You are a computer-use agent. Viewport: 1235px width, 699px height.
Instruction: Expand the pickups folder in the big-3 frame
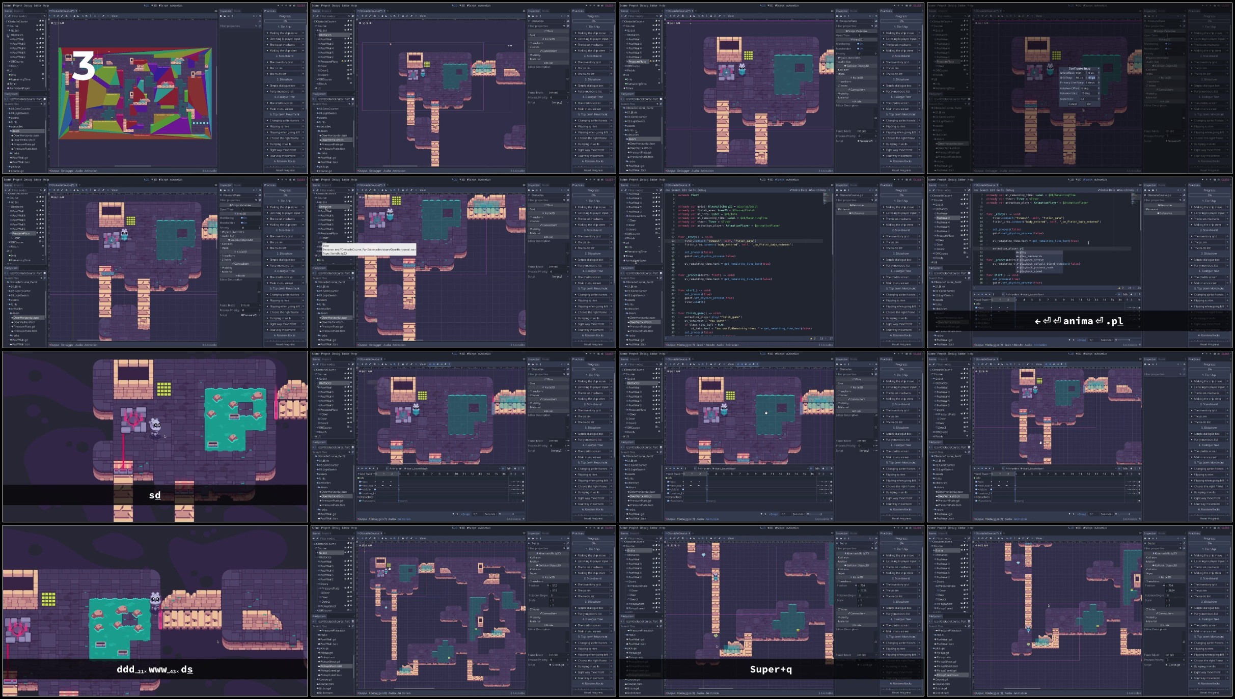click(x=8, y=166)
